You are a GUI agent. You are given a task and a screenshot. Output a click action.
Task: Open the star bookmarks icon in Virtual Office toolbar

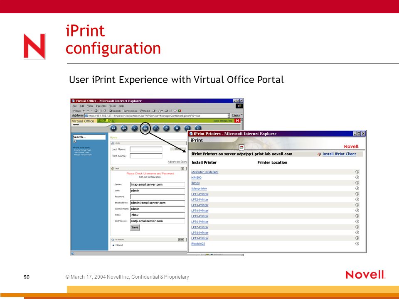pos(187,128)
